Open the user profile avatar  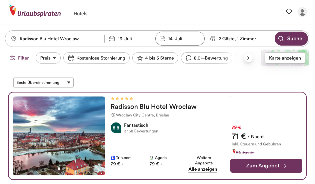pos(302,12)
